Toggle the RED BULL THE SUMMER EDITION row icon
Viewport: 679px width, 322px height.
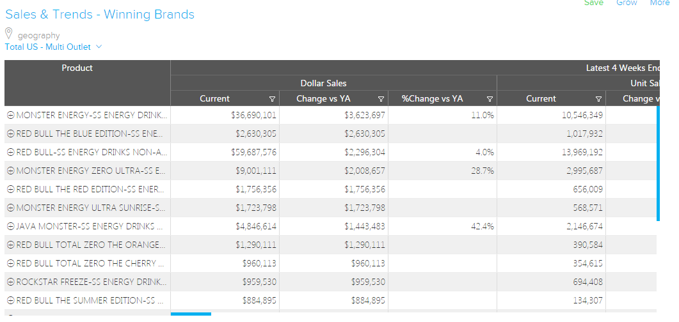tap(10, 300)
